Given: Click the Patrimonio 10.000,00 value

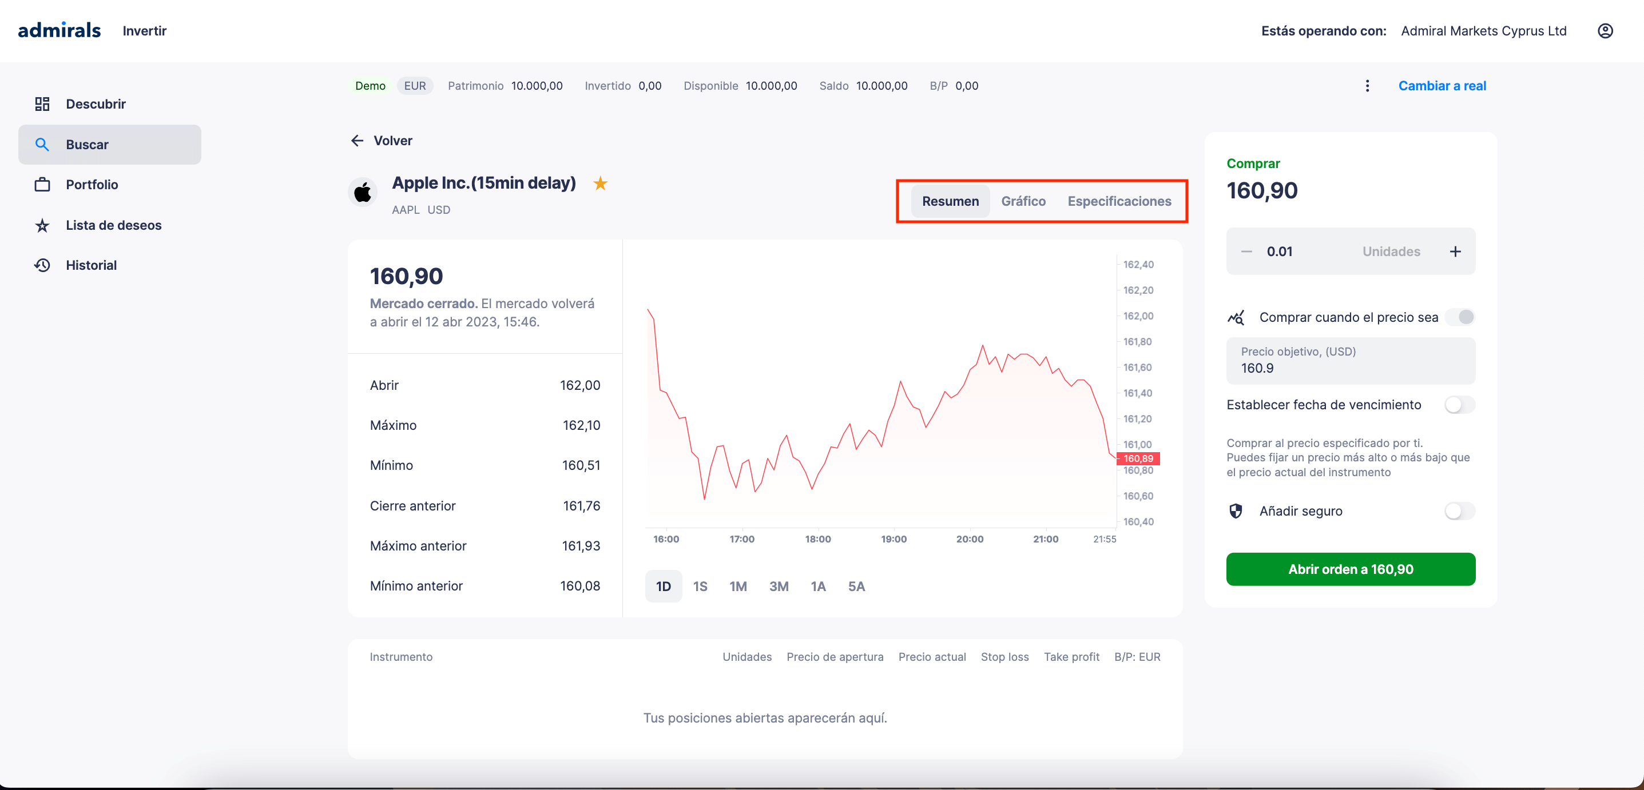Looking at the screenshot, I should tap(537, 85).
